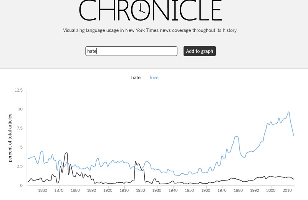Click the love line peak near 1978

[x=237, y=136]
